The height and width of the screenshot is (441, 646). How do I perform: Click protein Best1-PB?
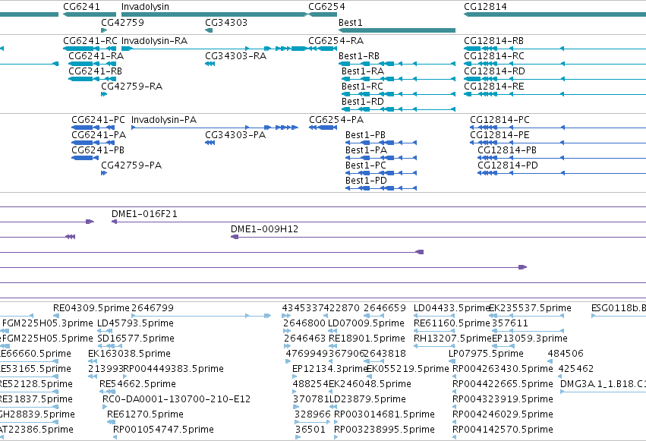[365, 135]
